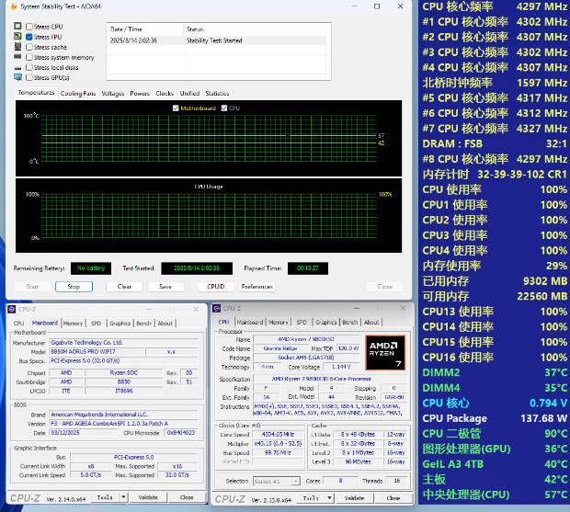Click the Stress CPU chip icon
This screenshot has width=570, height=512.
[x=17, y=26]
